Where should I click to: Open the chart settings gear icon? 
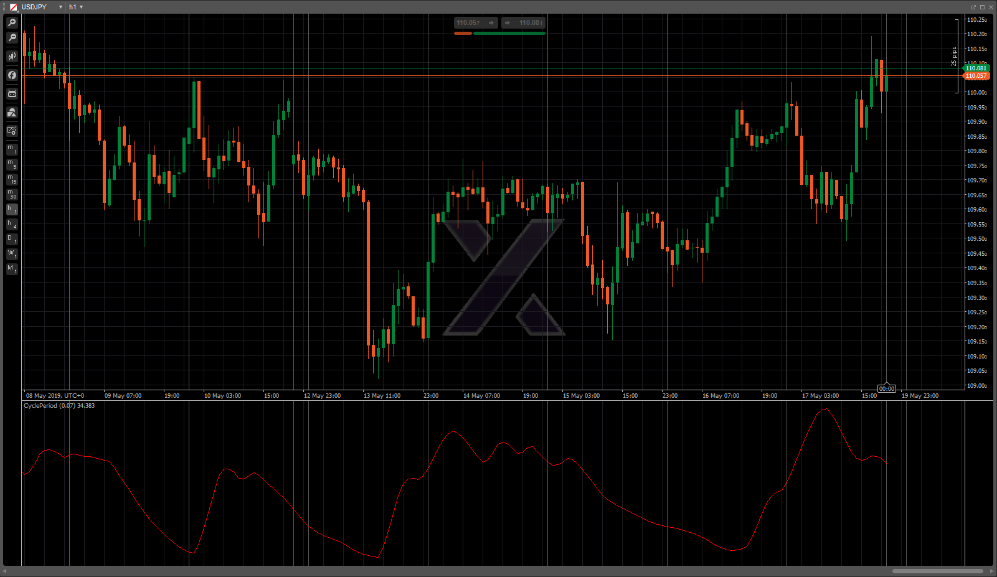(12, 131)
